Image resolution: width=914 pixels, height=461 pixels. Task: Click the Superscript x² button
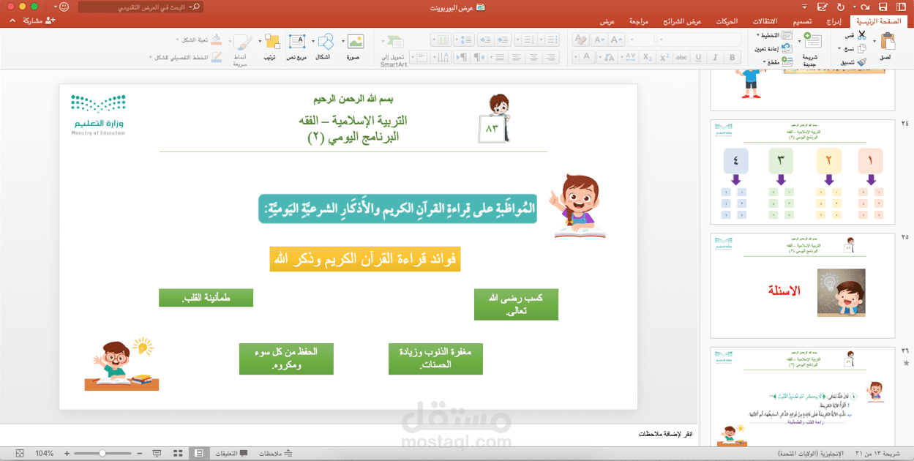tap(664, 57)
